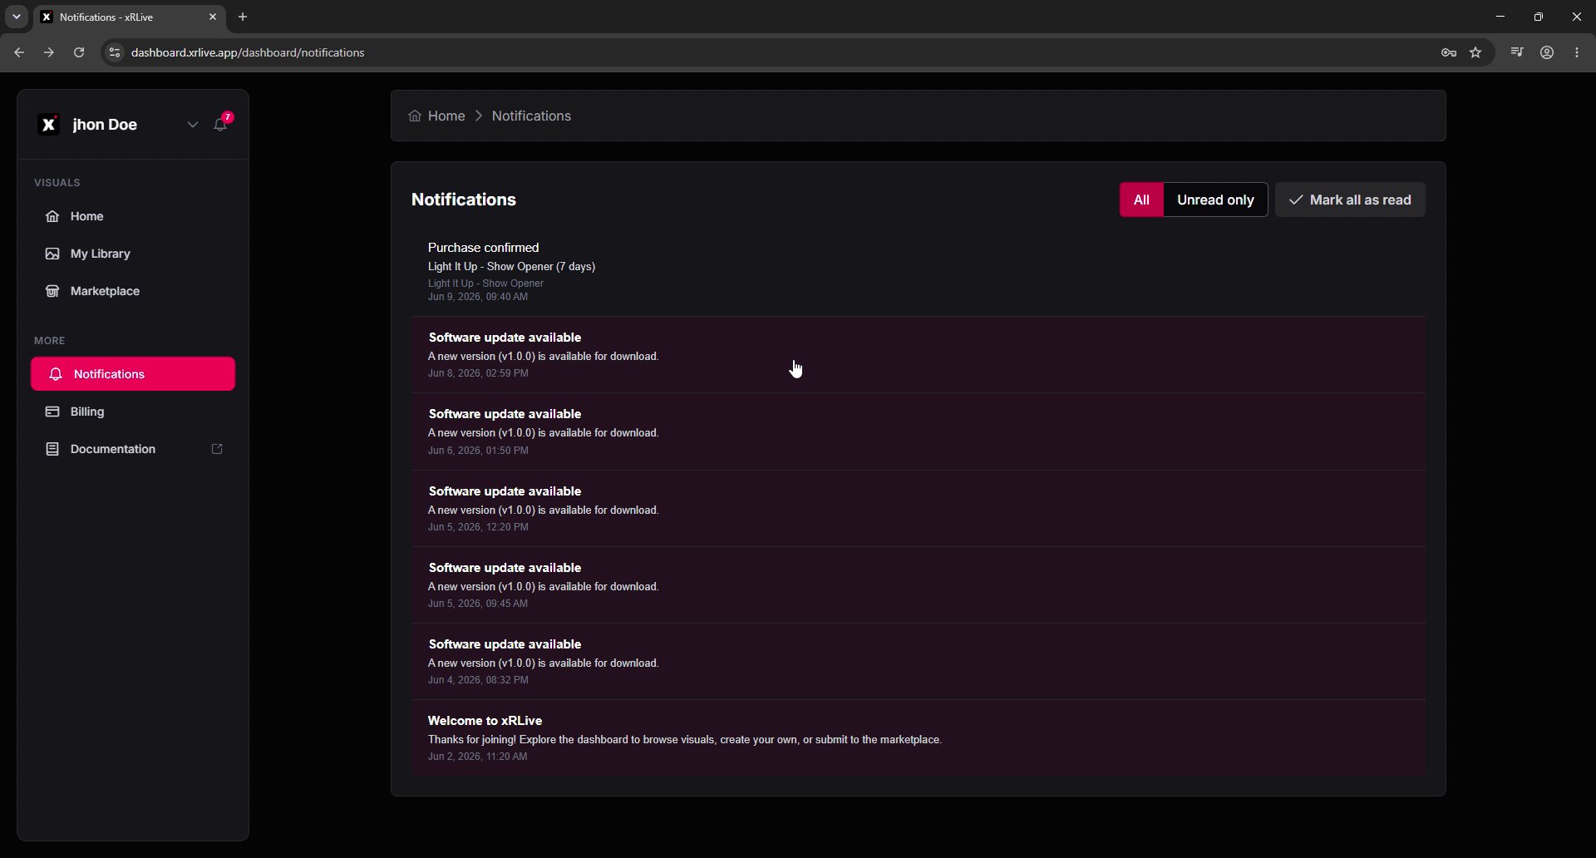Focus the address bar URL

[248, 52]
